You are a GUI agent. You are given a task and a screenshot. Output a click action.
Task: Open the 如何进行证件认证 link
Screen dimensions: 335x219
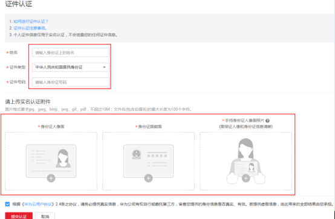click(31, 21)
